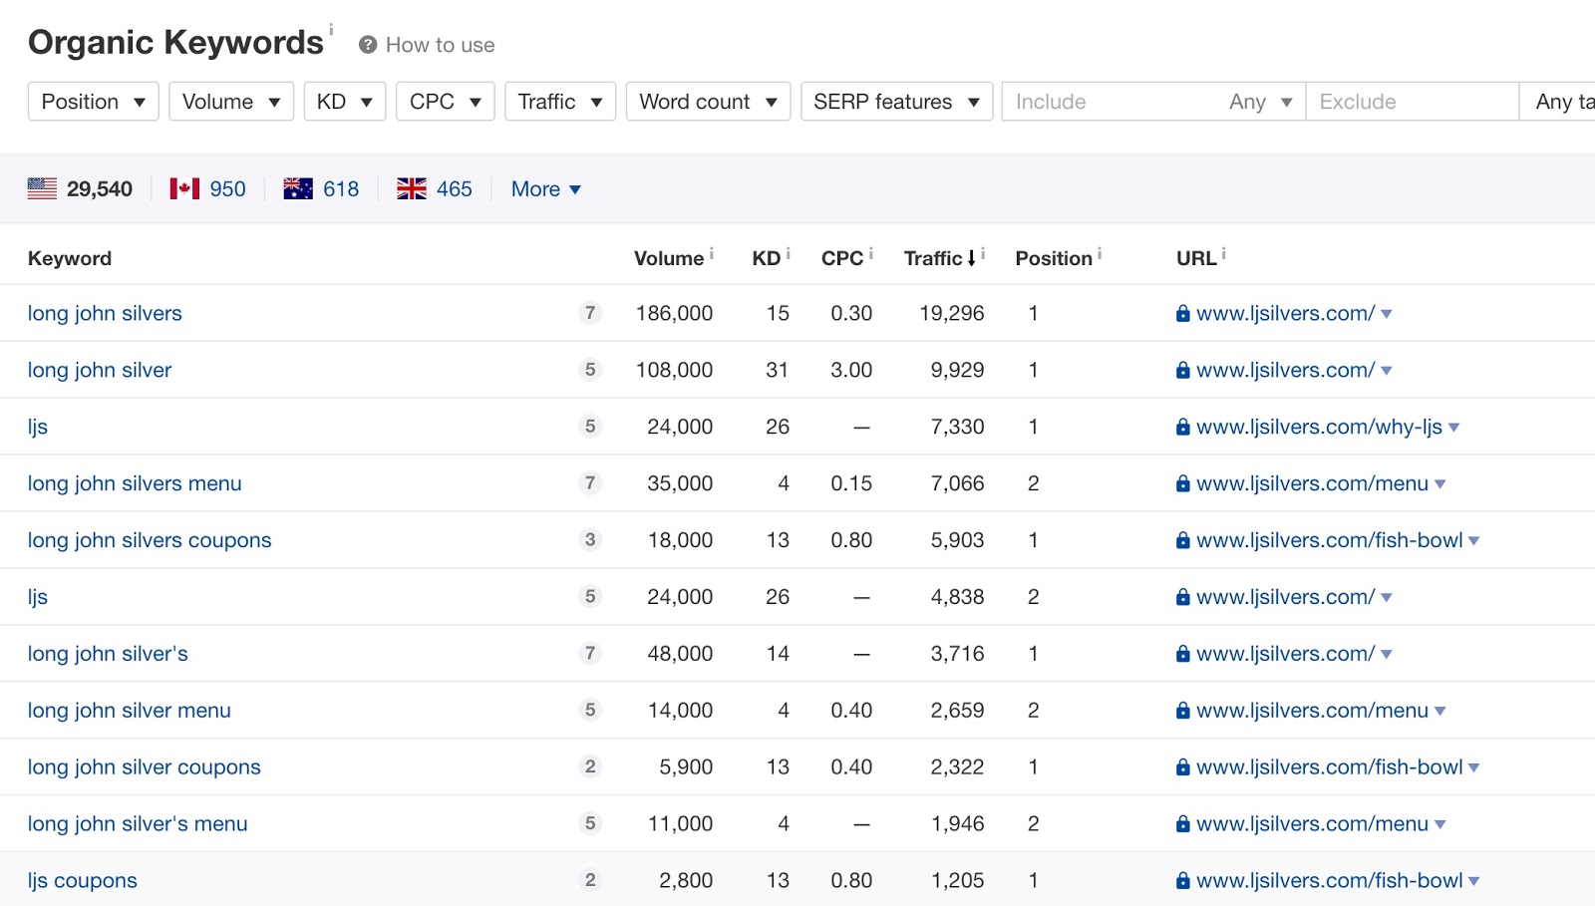1595x906 pixels.
Task: Click the info icon beside Volume column header
Action: 711,254
